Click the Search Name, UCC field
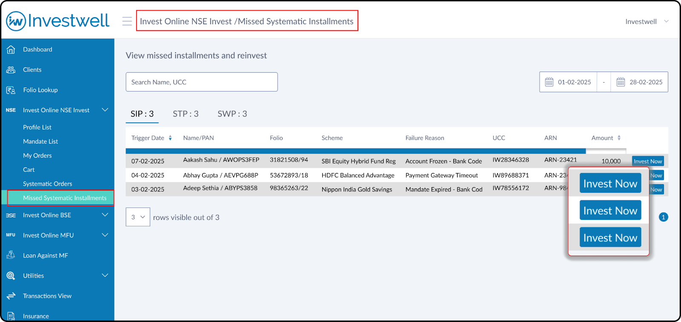Image resolution: width=681 pixels, height=322 pixels. (202, 82)
